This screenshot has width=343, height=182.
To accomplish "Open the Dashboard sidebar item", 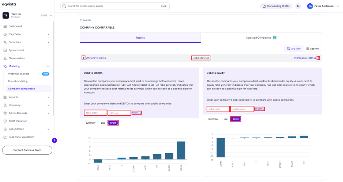I will coord(15,26).
